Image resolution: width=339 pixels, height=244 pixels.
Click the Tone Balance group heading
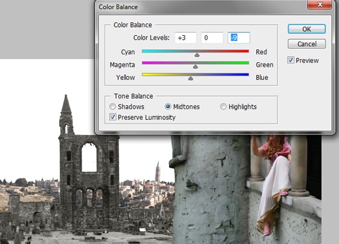point(134,96)
